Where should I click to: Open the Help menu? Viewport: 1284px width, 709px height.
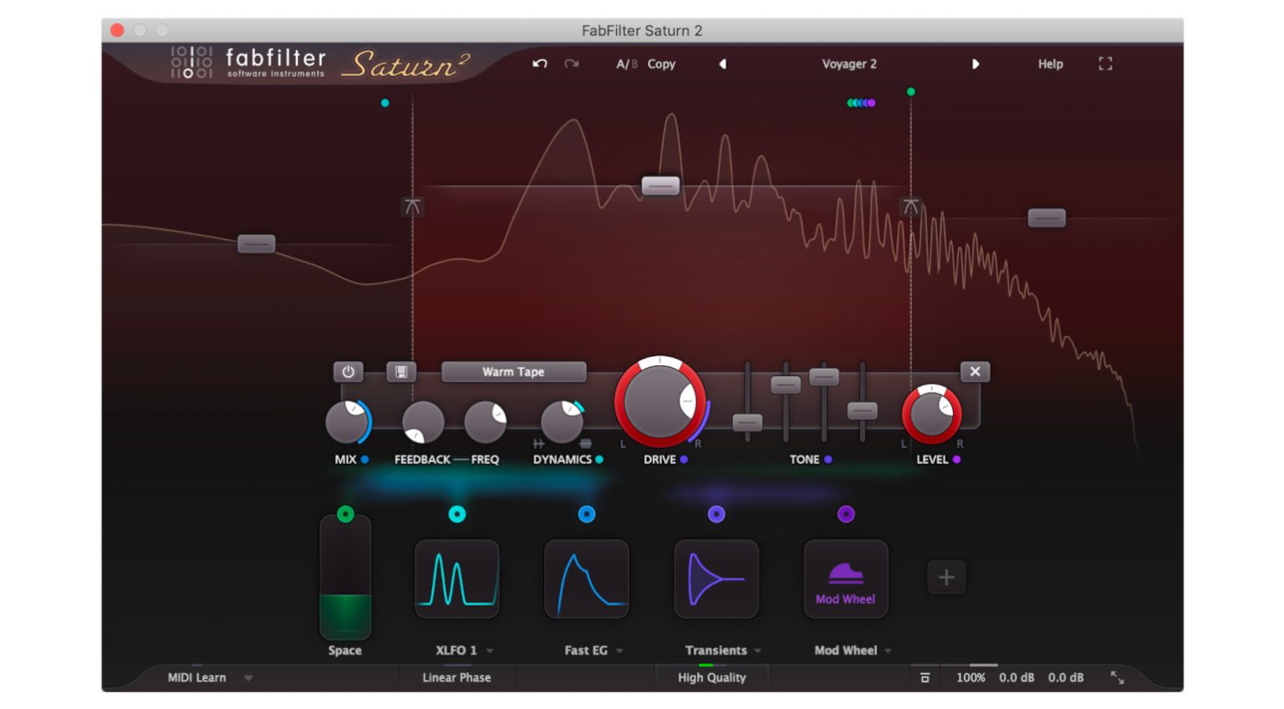[x=1049, y=64]
